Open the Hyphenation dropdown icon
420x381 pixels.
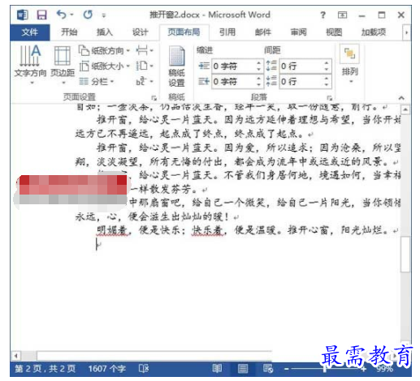coord(145,81)
